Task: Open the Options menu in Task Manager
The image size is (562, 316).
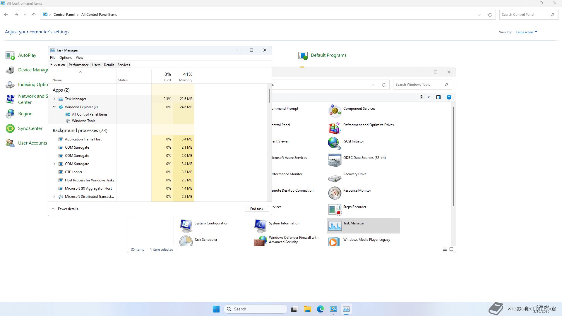Action: 65,58
